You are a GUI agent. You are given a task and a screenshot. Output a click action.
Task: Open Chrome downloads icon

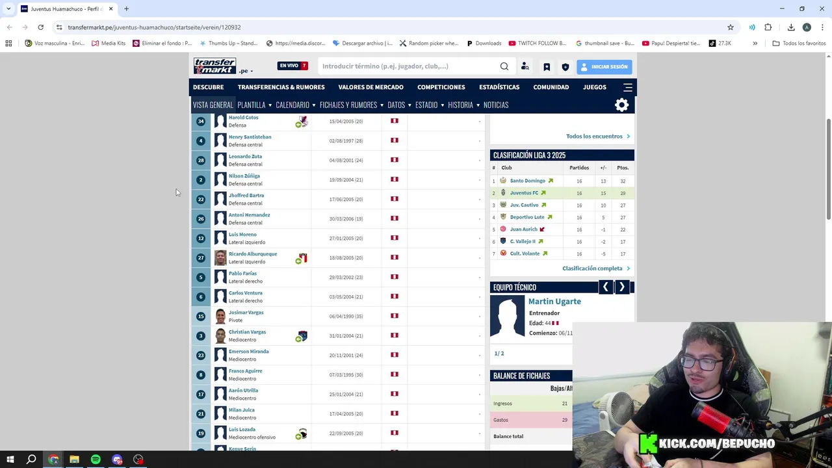point(791,27)
